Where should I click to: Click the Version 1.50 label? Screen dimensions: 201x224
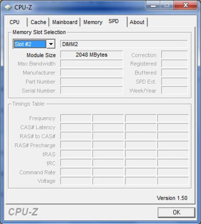point(172,198)
